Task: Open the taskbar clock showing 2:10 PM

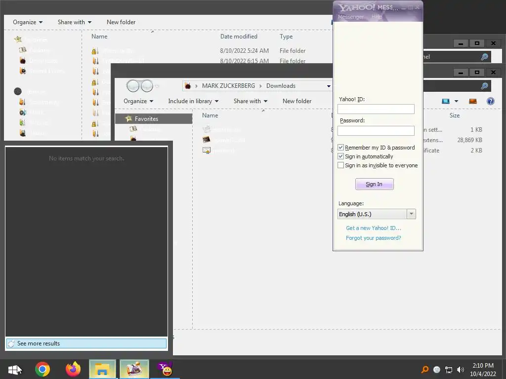Action: [x=483, y=370]
